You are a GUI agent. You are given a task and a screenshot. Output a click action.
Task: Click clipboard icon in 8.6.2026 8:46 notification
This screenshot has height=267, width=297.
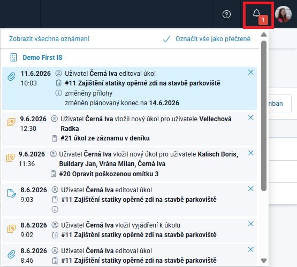point(55,261)
